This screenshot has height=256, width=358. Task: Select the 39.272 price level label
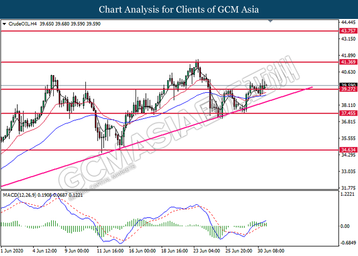point(348,89)
